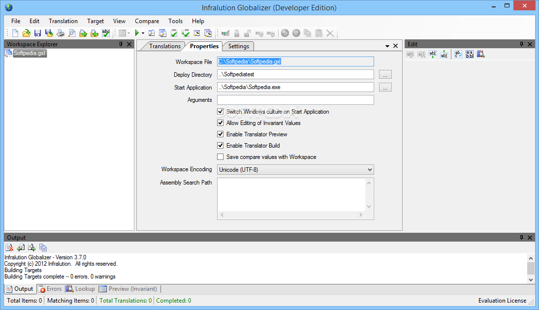Viewport: 539px width, 310px height.
Task: Click the side-by-side layout icon in Edit panel
Action: tap(470, 54)
